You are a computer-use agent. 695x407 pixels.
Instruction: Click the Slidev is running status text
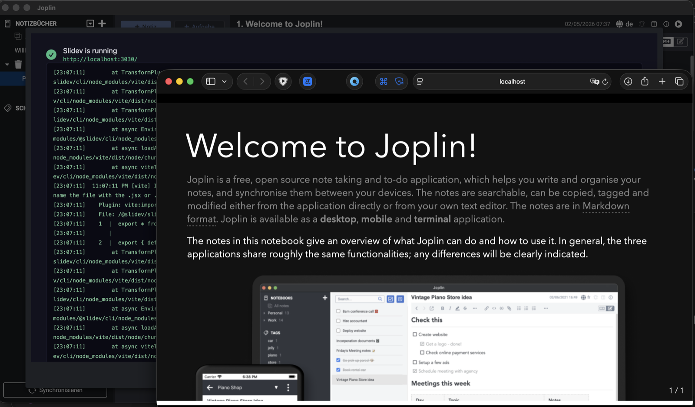[90, 50]
